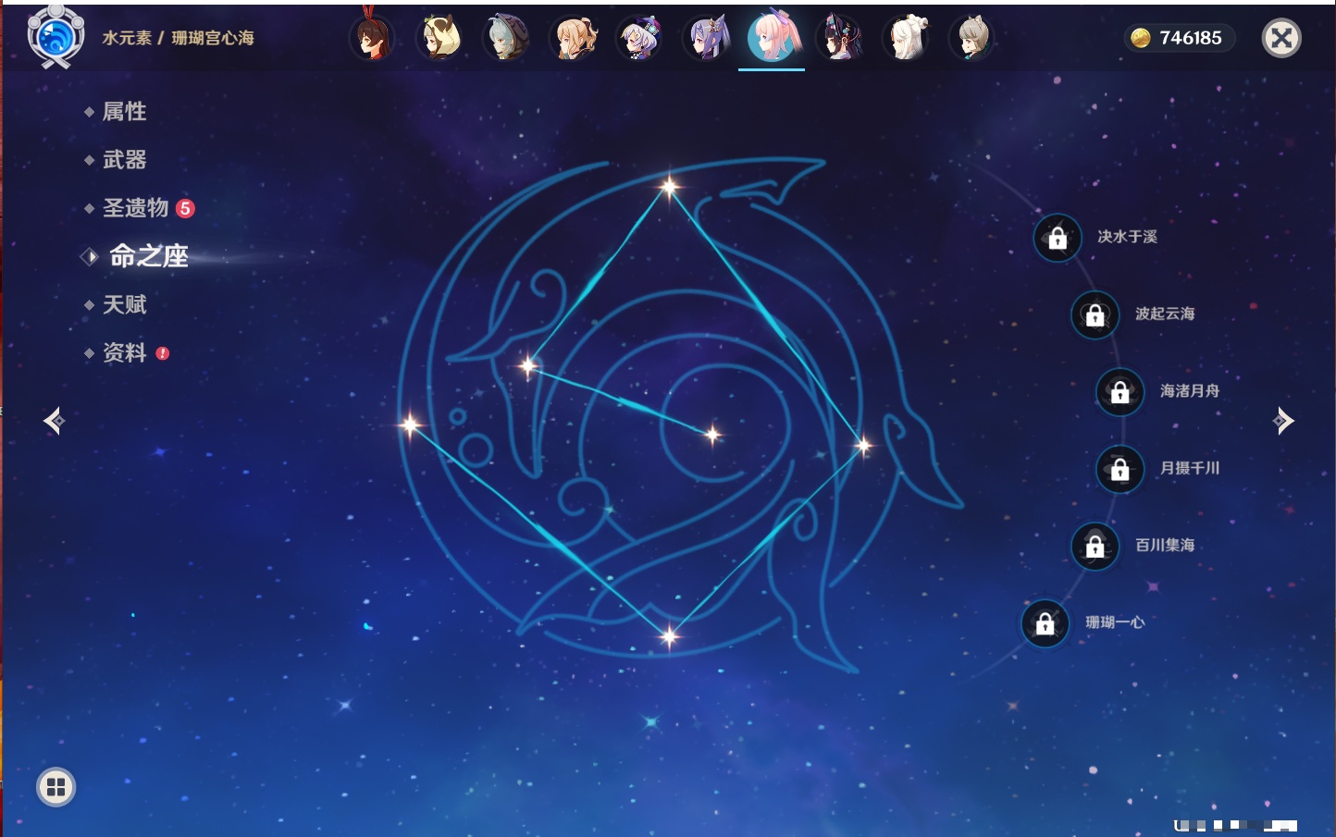Select the black-haired avatar with flower ornaments
The height and width of the screenshot is (837, 1336).
coord(839,38)
